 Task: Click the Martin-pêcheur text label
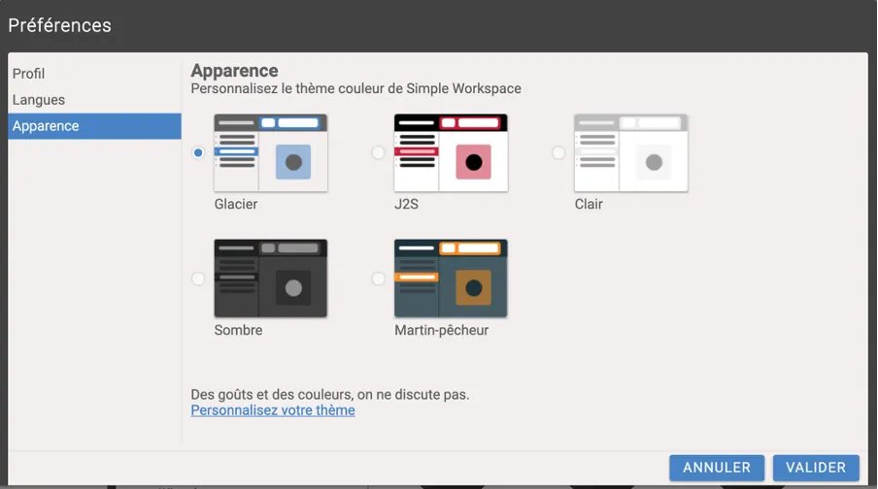pos(441,330)
